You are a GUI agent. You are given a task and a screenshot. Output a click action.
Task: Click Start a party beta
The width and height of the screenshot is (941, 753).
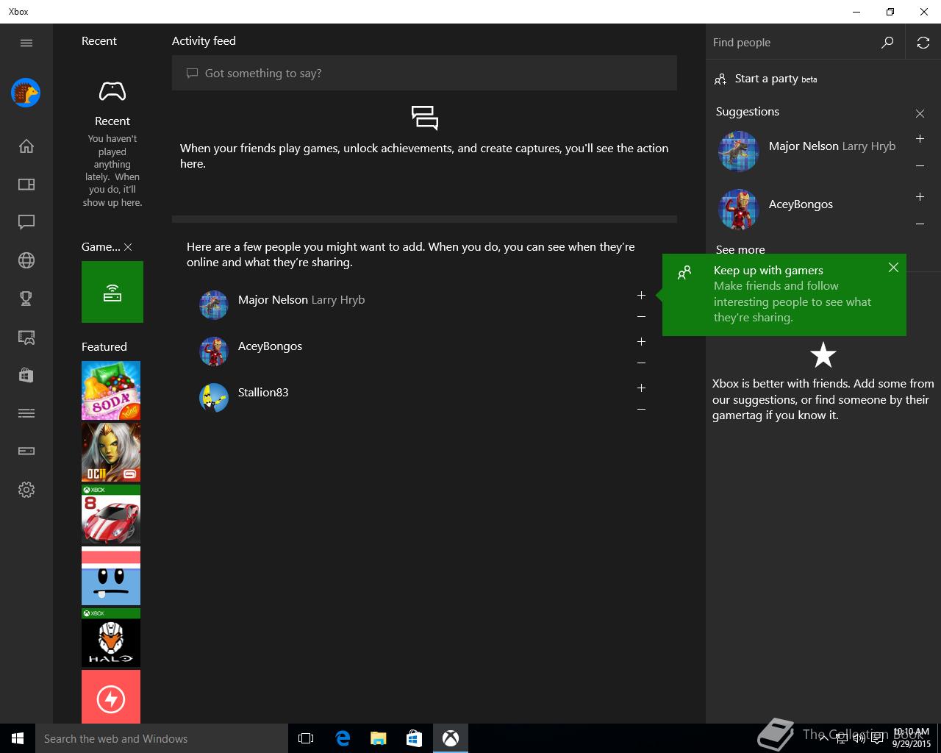click(x=776, y=79)
